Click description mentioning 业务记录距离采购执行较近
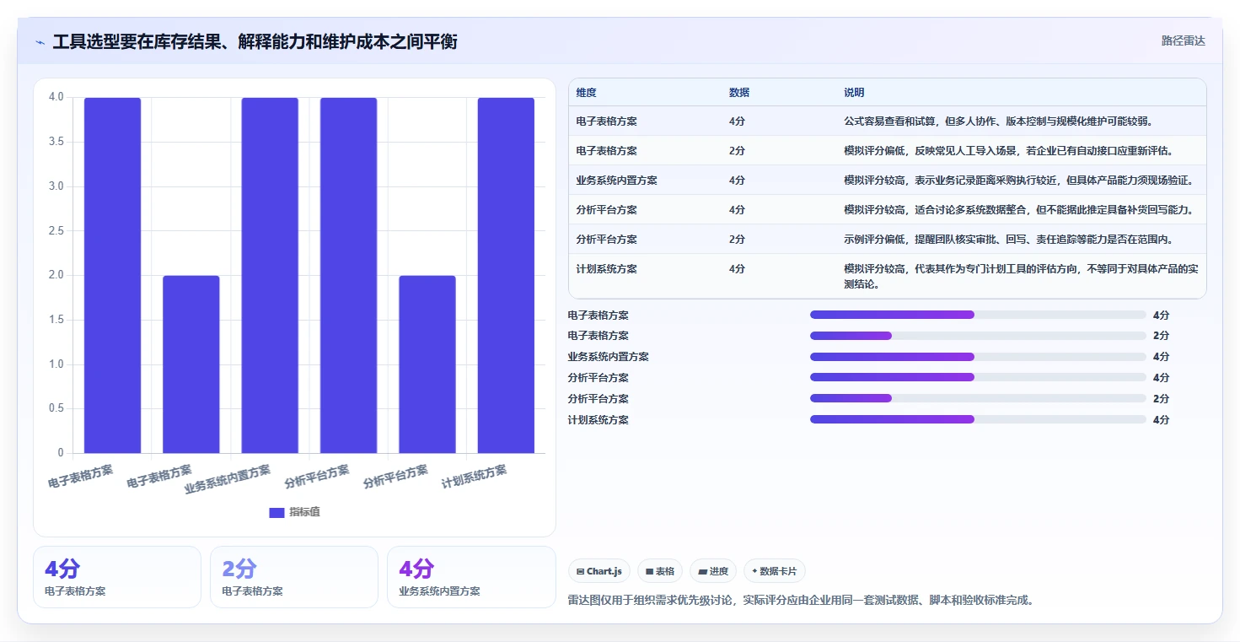Image resolution: width=1240 pixels, height=642 pixels. [1018, 181]
